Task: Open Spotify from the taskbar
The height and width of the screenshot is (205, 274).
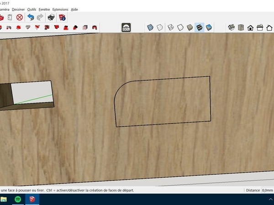Action: [18, 199]
